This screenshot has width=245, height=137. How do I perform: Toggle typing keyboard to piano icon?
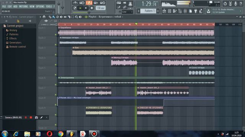(x=119, y=3)
